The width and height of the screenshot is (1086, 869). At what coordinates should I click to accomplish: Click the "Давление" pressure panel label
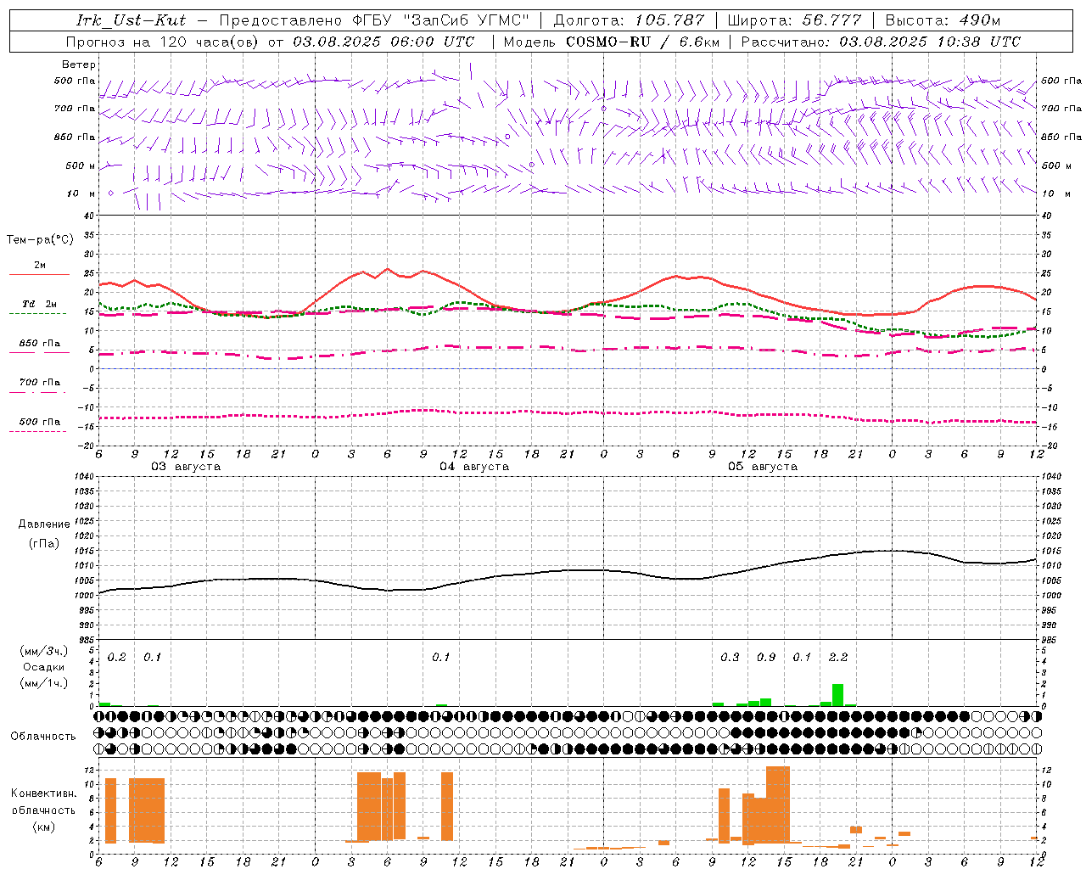click(x=44, y=524)
